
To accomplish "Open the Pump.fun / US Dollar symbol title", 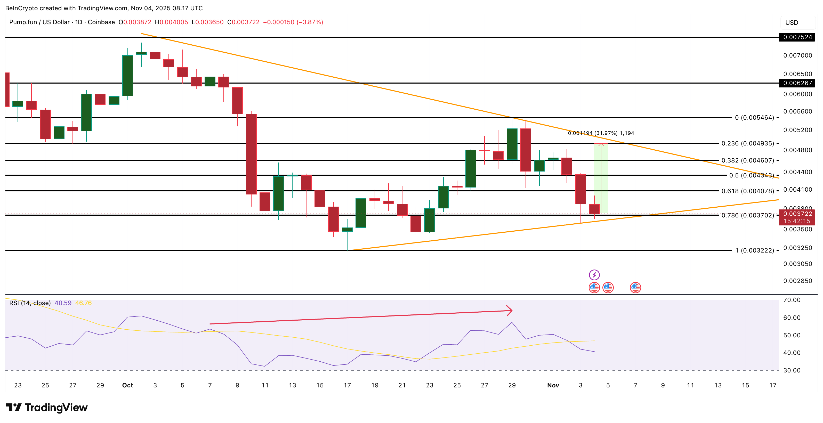I will click(x=39, y=22).
